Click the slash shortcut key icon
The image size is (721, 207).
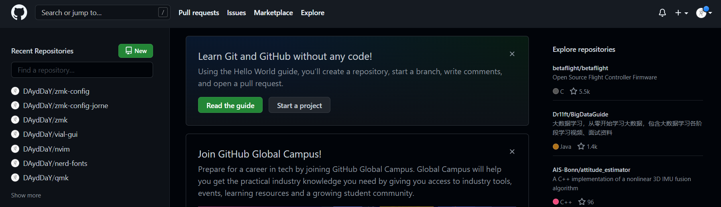163,12
